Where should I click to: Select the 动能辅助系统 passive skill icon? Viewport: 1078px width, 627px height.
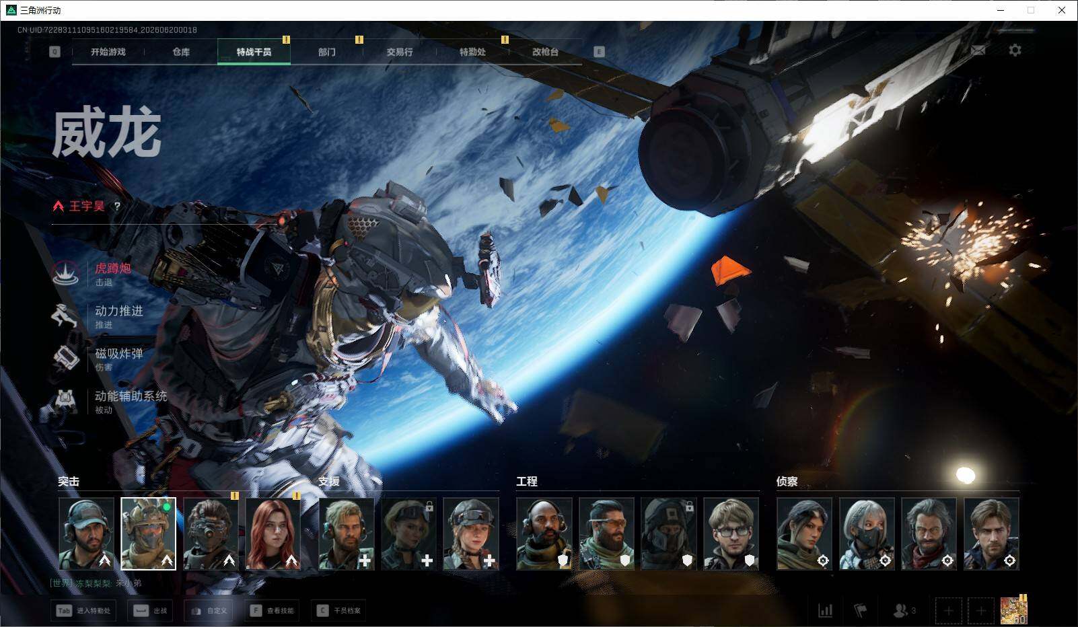point(66,401)
